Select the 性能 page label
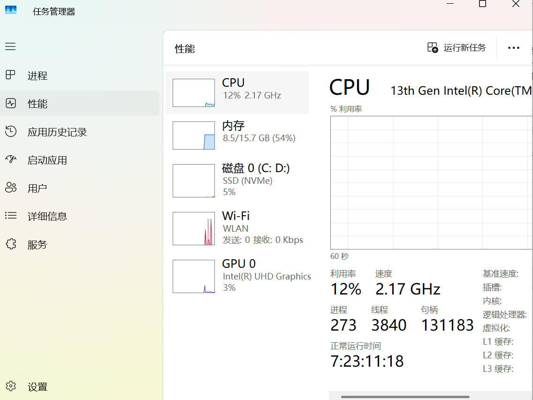 coord(38,104)
